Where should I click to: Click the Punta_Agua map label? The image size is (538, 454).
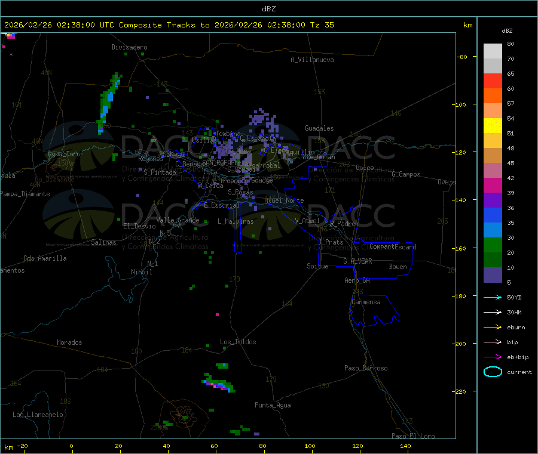(x=273, y=405)
